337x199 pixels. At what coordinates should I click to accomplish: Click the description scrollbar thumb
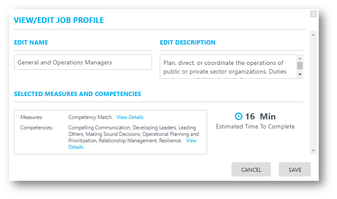pos(300,66)
